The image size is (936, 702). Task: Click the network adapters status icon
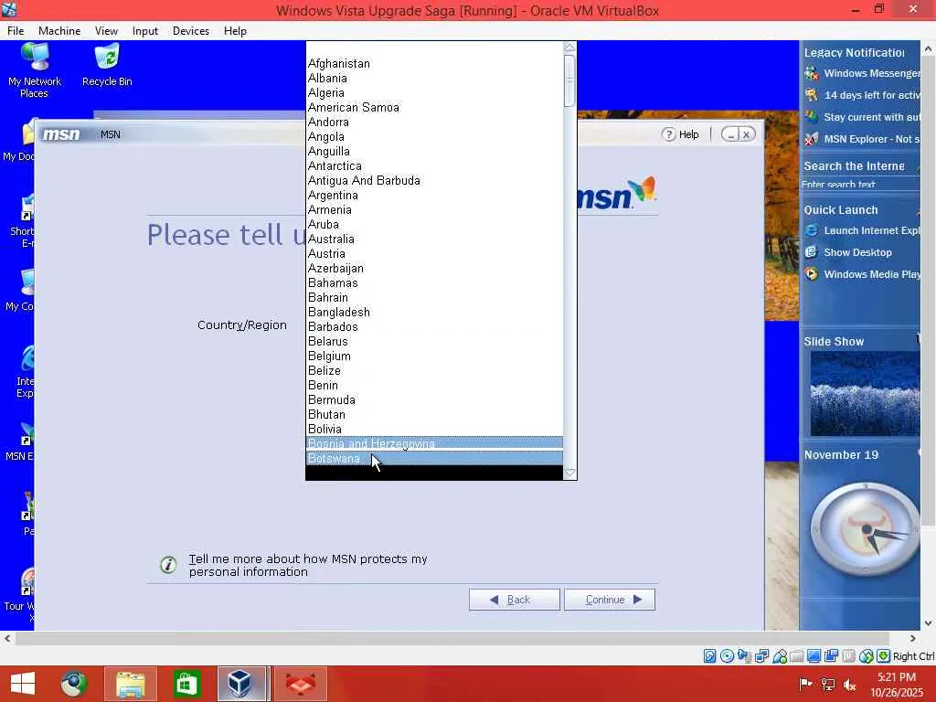pos(761,656)
